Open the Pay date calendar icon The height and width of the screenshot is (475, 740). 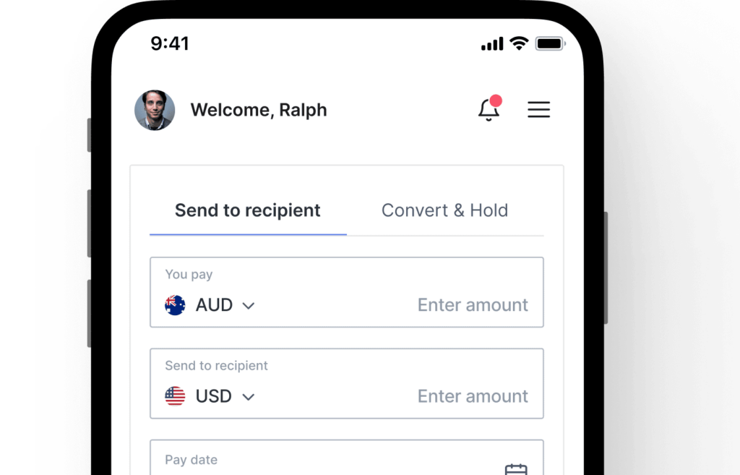coord(516,470)
